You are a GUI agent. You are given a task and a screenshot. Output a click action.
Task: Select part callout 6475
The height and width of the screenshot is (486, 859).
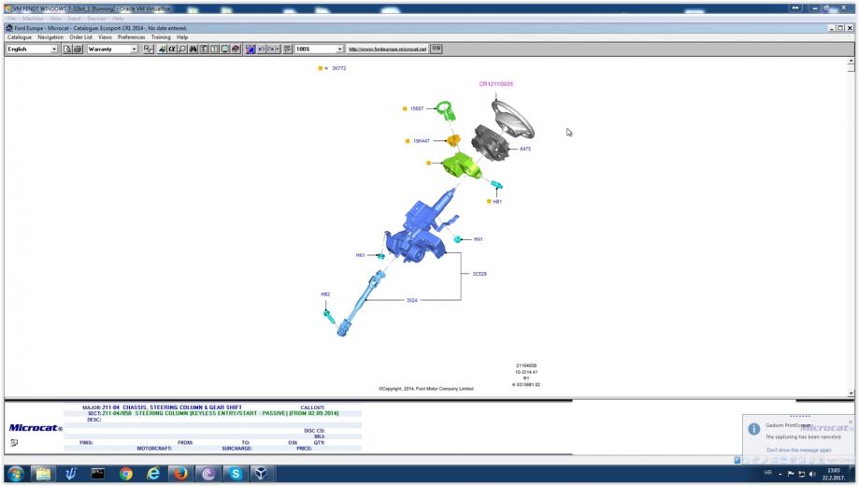524,149
